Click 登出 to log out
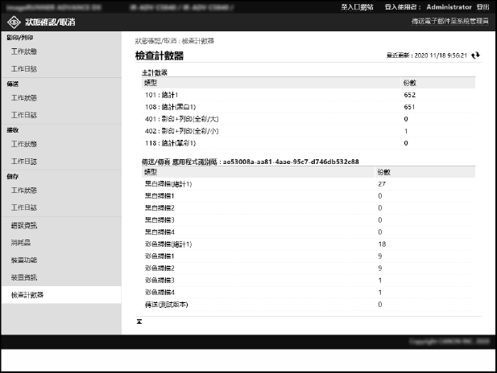This screenshot has width=497, height=373. pos(483,6)
